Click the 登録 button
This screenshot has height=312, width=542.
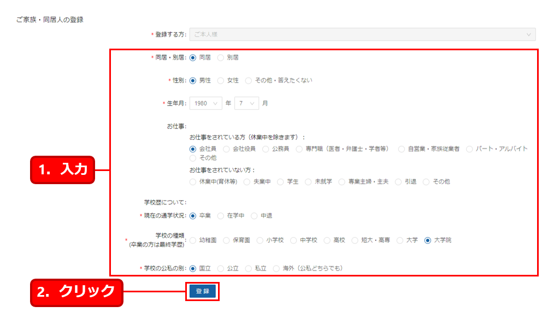[x=203, y=292]
